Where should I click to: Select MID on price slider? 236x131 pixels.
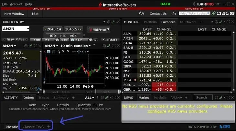click(x=63, y=36)
